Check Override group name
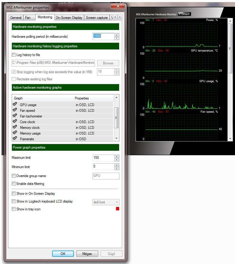235x264 pixels. point(14,176)
